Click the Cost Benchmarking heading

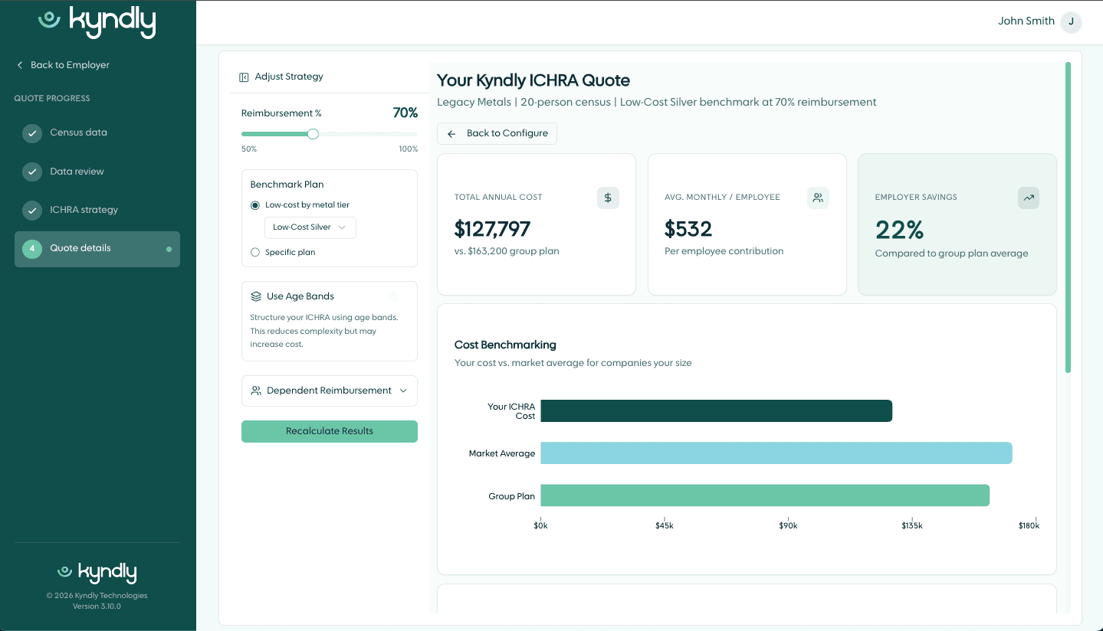point(505,345)
